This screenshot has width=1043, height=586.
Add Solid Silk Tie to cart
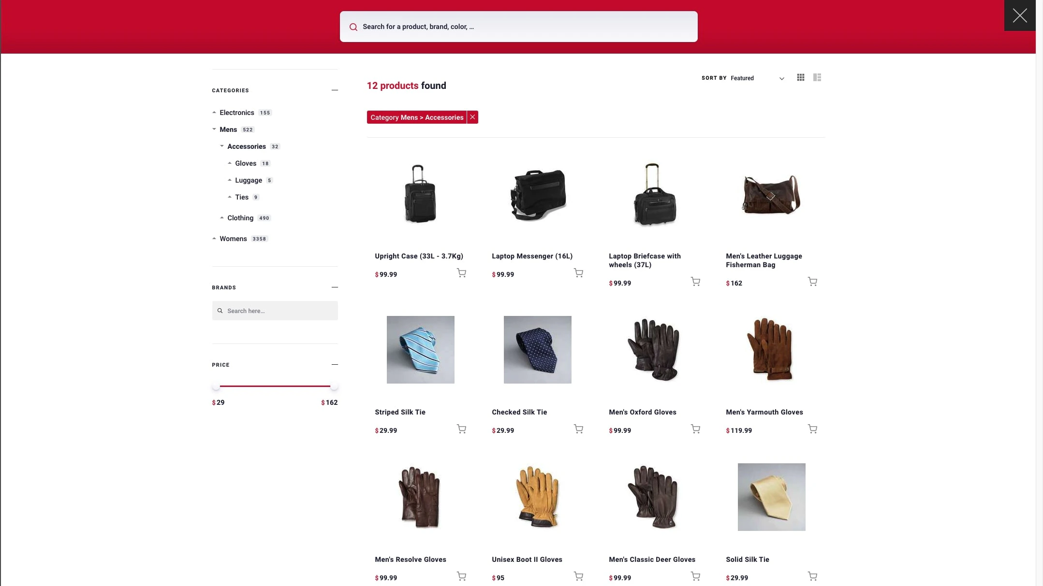812,576
